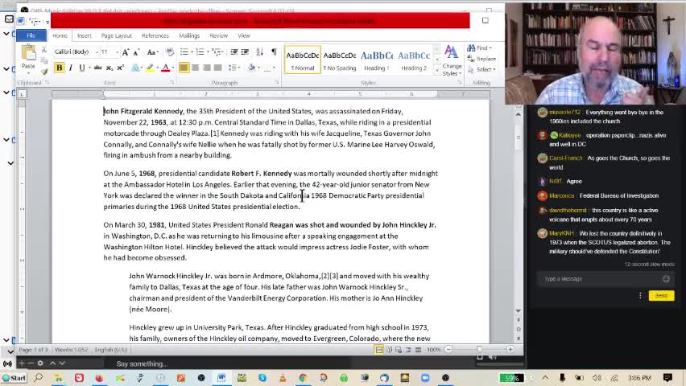The width and height of the screenshot is (686, 386).
Task: Toggle Bold formatting
Action: click(60, 68)
